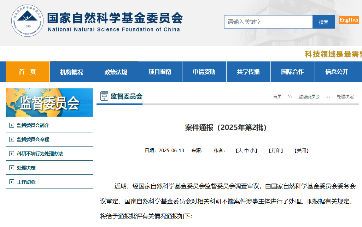Click arrow icon beside 处理决定
362x227 pixels.
(11, 168)
